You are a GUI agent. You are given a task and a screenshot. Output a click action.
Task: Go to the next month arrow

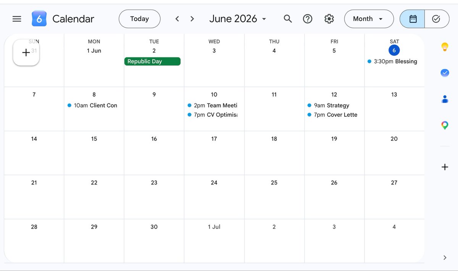point(192,19)
